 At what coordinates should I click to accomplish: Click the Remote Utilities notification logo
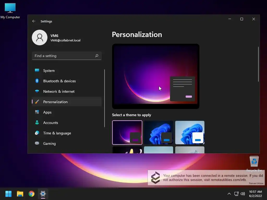point(155,178)
